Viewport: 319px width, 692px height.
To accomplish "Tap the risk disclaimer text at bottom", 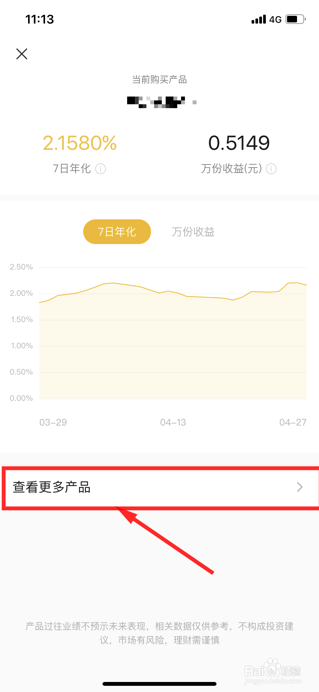I will coord(159,633).
